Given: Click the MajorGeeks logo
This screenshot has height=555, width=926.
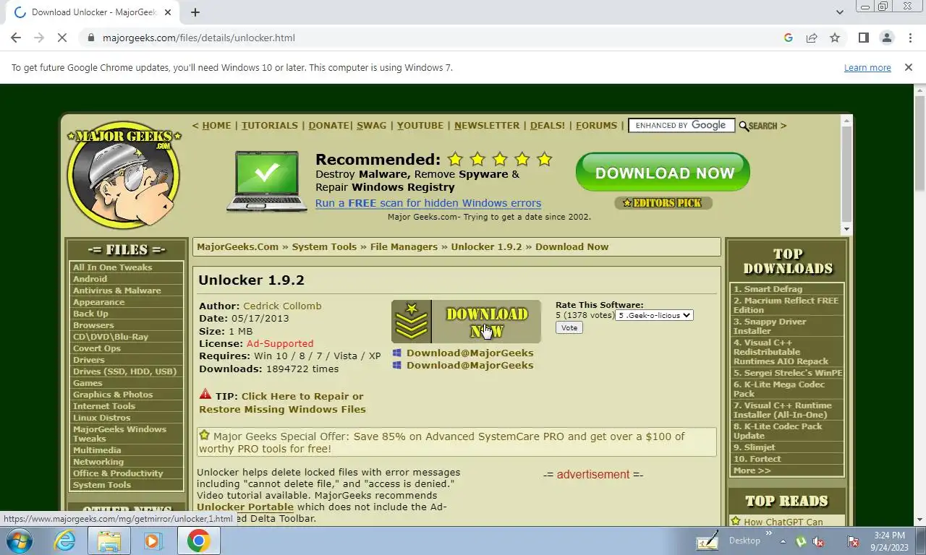Looking at the screenshot, I should [124, 174].
